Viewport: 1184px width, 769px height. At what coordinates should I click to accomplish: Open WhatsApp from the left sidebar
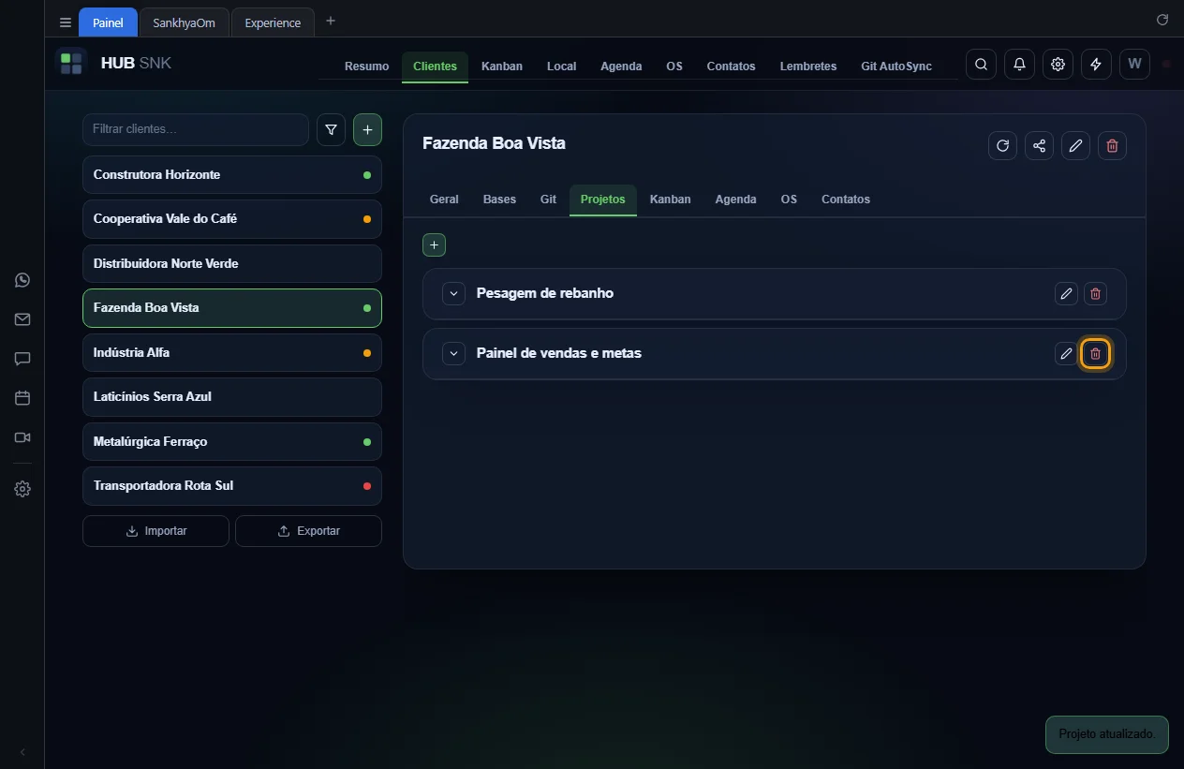click(x=22, y=280)
